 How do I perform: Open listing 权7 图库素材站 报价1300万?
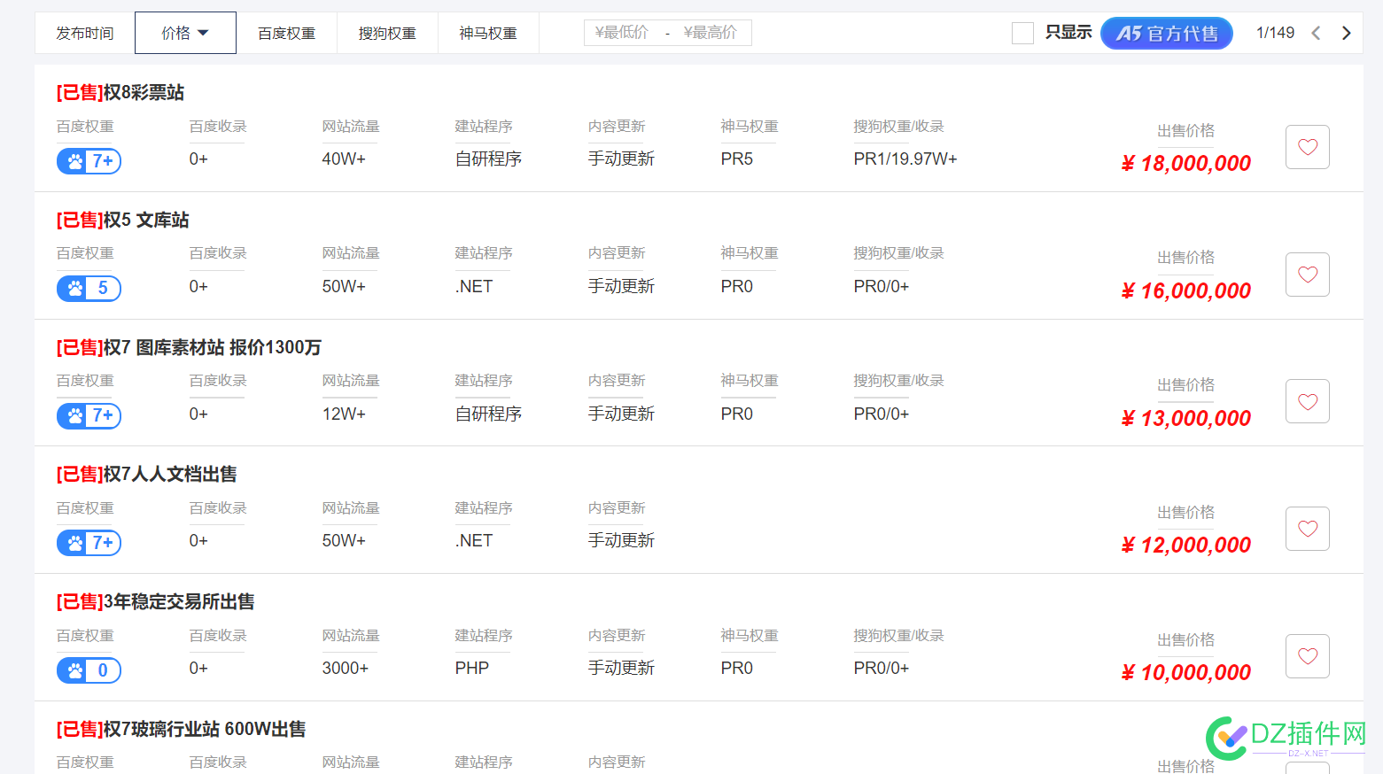pyautogui.click(x=189, y=347)
